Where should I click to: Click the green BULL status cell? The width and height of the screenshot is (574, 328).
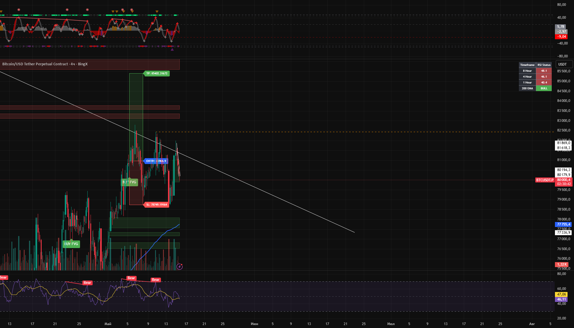544,88
